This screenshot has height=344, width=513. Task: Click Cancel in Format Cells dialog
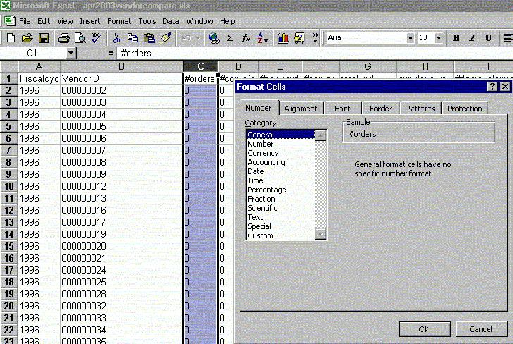pos(481,329)
